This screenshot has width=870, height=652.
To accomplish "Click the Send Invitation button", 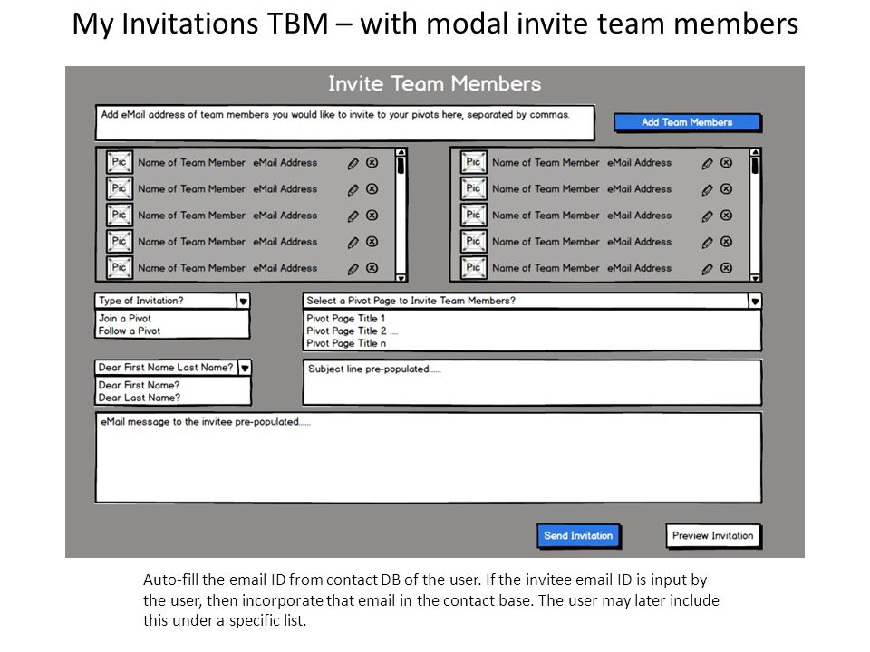I will click(579, 536).
